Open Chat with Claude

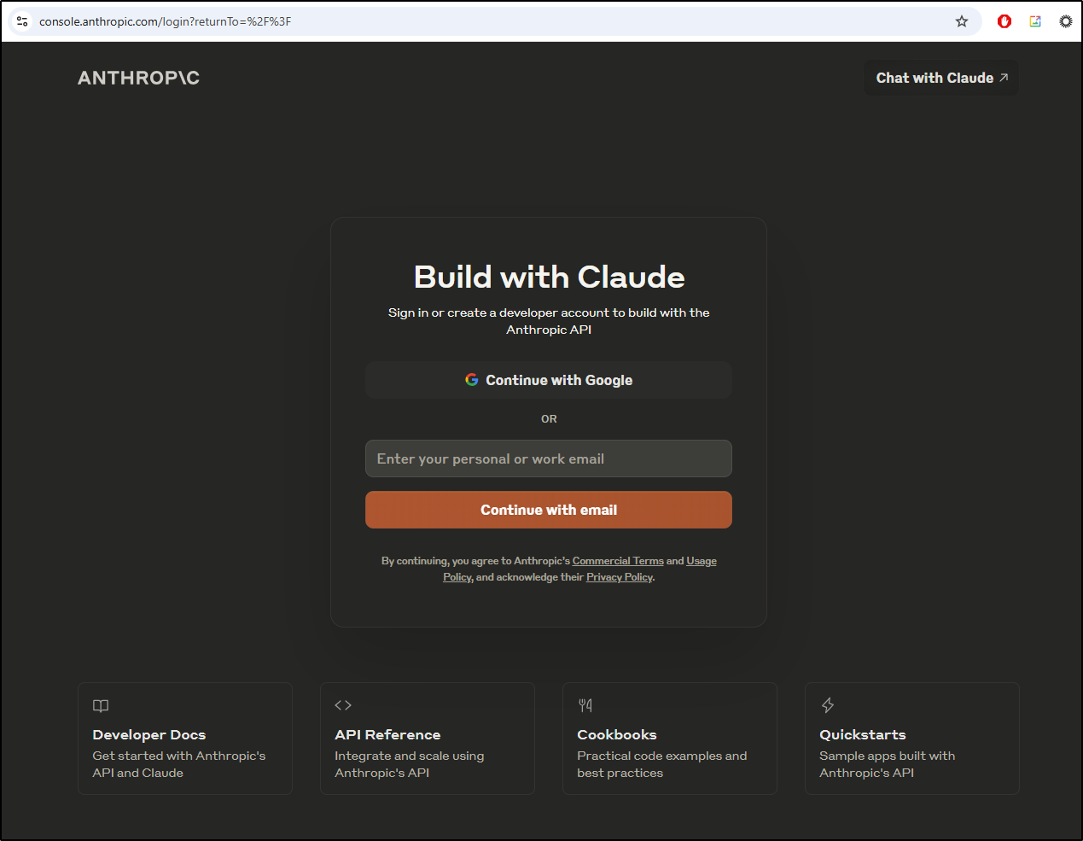click(941, 78)
